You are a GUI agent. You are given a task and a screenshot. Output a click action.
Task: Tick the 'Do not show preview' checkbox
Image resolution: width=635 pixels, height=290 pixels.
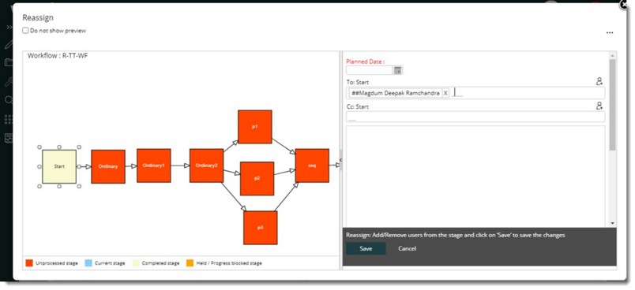(x=25, y=31)
